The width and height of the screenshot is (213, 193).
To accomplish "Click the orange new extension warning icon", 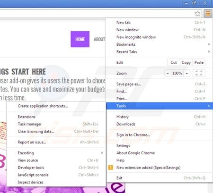I will pyautogui.click(x=111, y=168).
